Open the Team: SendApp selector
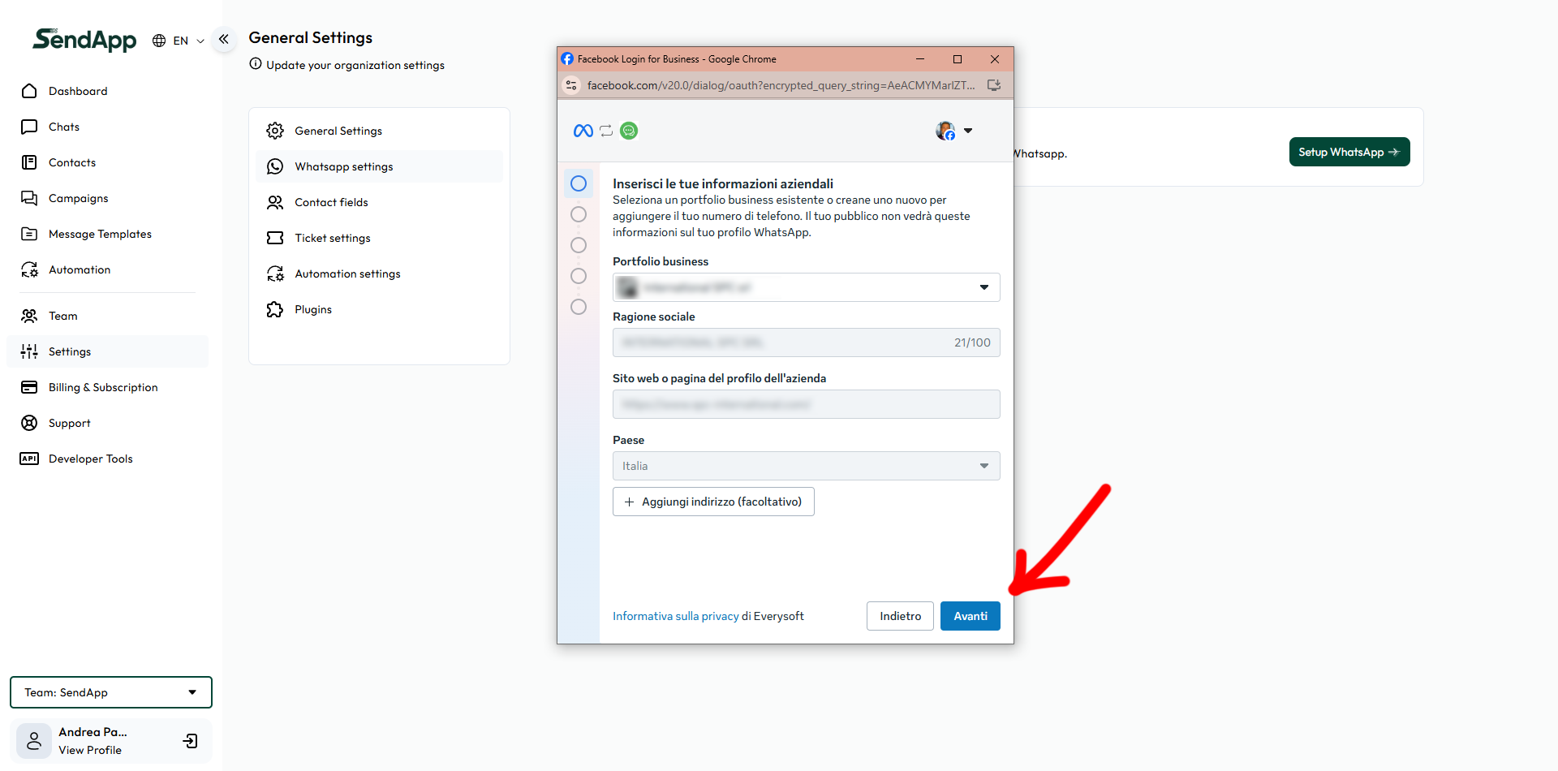The image size is (1558, 771). 111,692
